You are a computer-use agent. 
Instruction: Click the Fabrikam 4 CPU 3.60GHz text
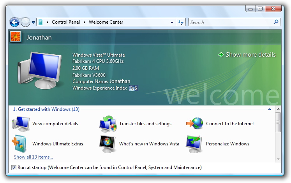point(98,61)
